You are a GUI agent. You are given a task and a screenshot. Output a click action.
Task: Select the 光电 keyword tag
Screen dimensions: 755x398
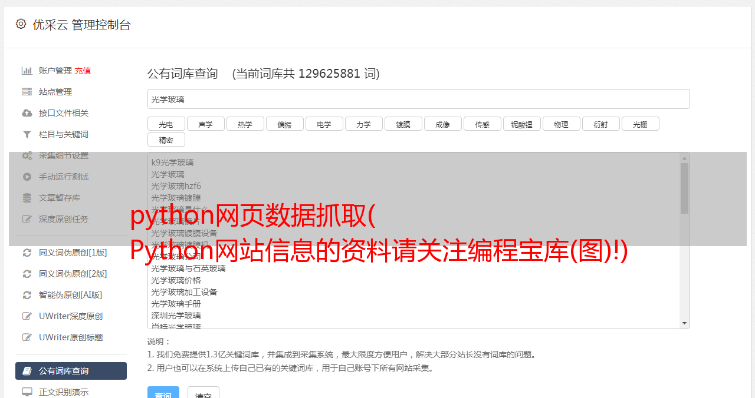coord(166,124)
